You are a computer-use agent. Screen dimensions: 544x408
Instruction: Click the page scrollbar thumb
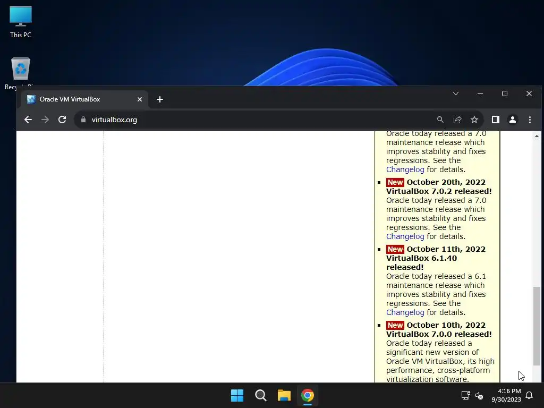point(537,326)
